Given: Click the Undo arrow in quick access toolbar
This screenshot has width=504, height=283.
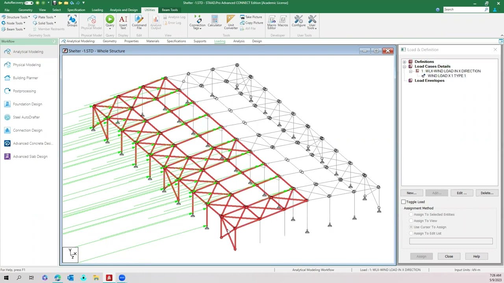Looking at the screenshot, I should [72, 3].
